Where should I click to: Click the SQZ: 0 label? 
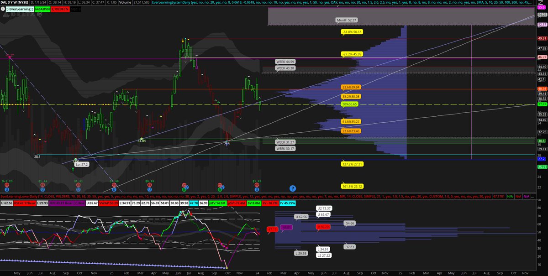77,8
